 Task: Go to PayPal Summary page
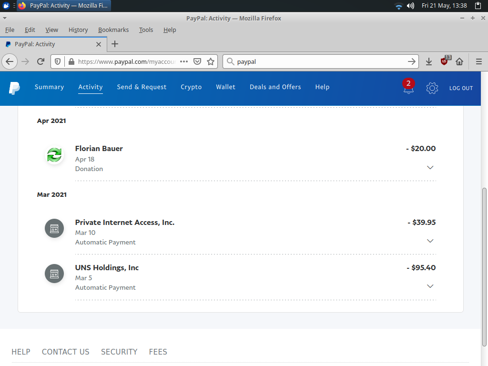[x=49, y=87]
